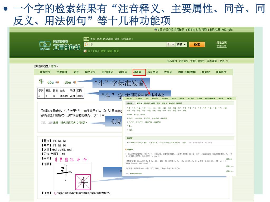Switch to the 其他释文 tab in main page
The width and height of the screenshot is (270, 202).
coord(221,72)
